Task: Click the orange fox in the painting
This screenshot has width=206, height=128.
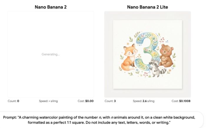Action: pyautogui.click(x=129, y=57)
